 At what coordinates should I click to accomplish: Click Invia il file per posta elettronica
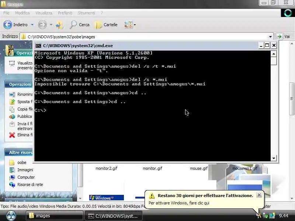coord(25,126)
